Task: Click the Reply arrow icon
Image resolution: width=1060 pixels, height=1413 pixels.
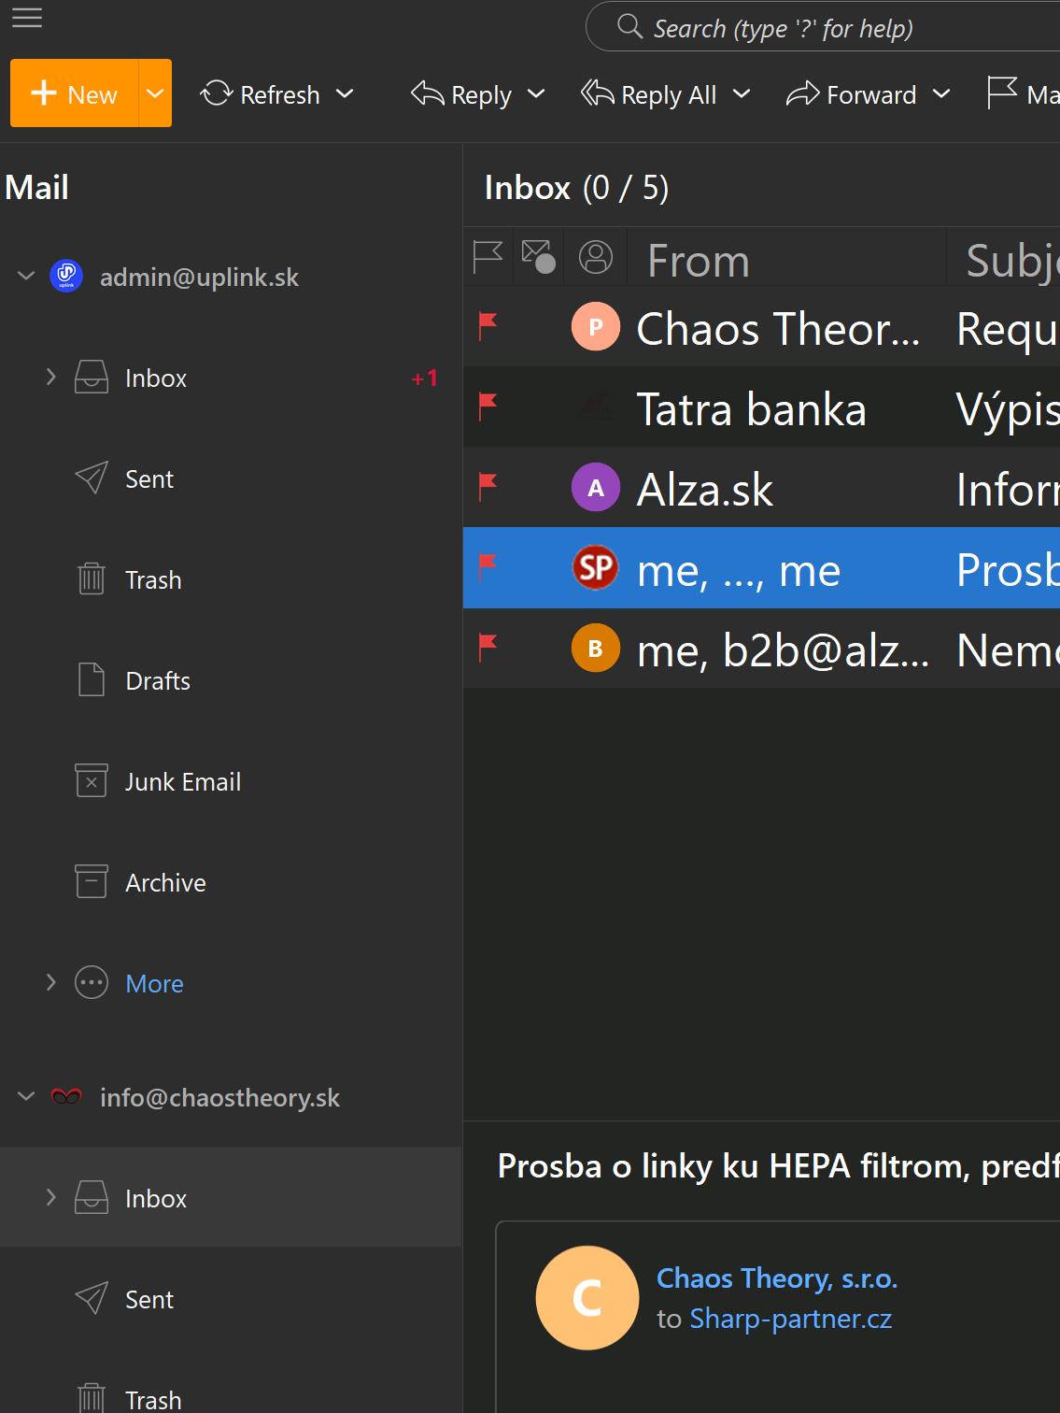Action: tap(428, 94)
